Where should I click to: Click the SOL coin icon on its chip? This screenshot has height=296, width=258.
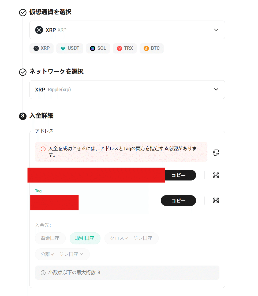point(92,48)
